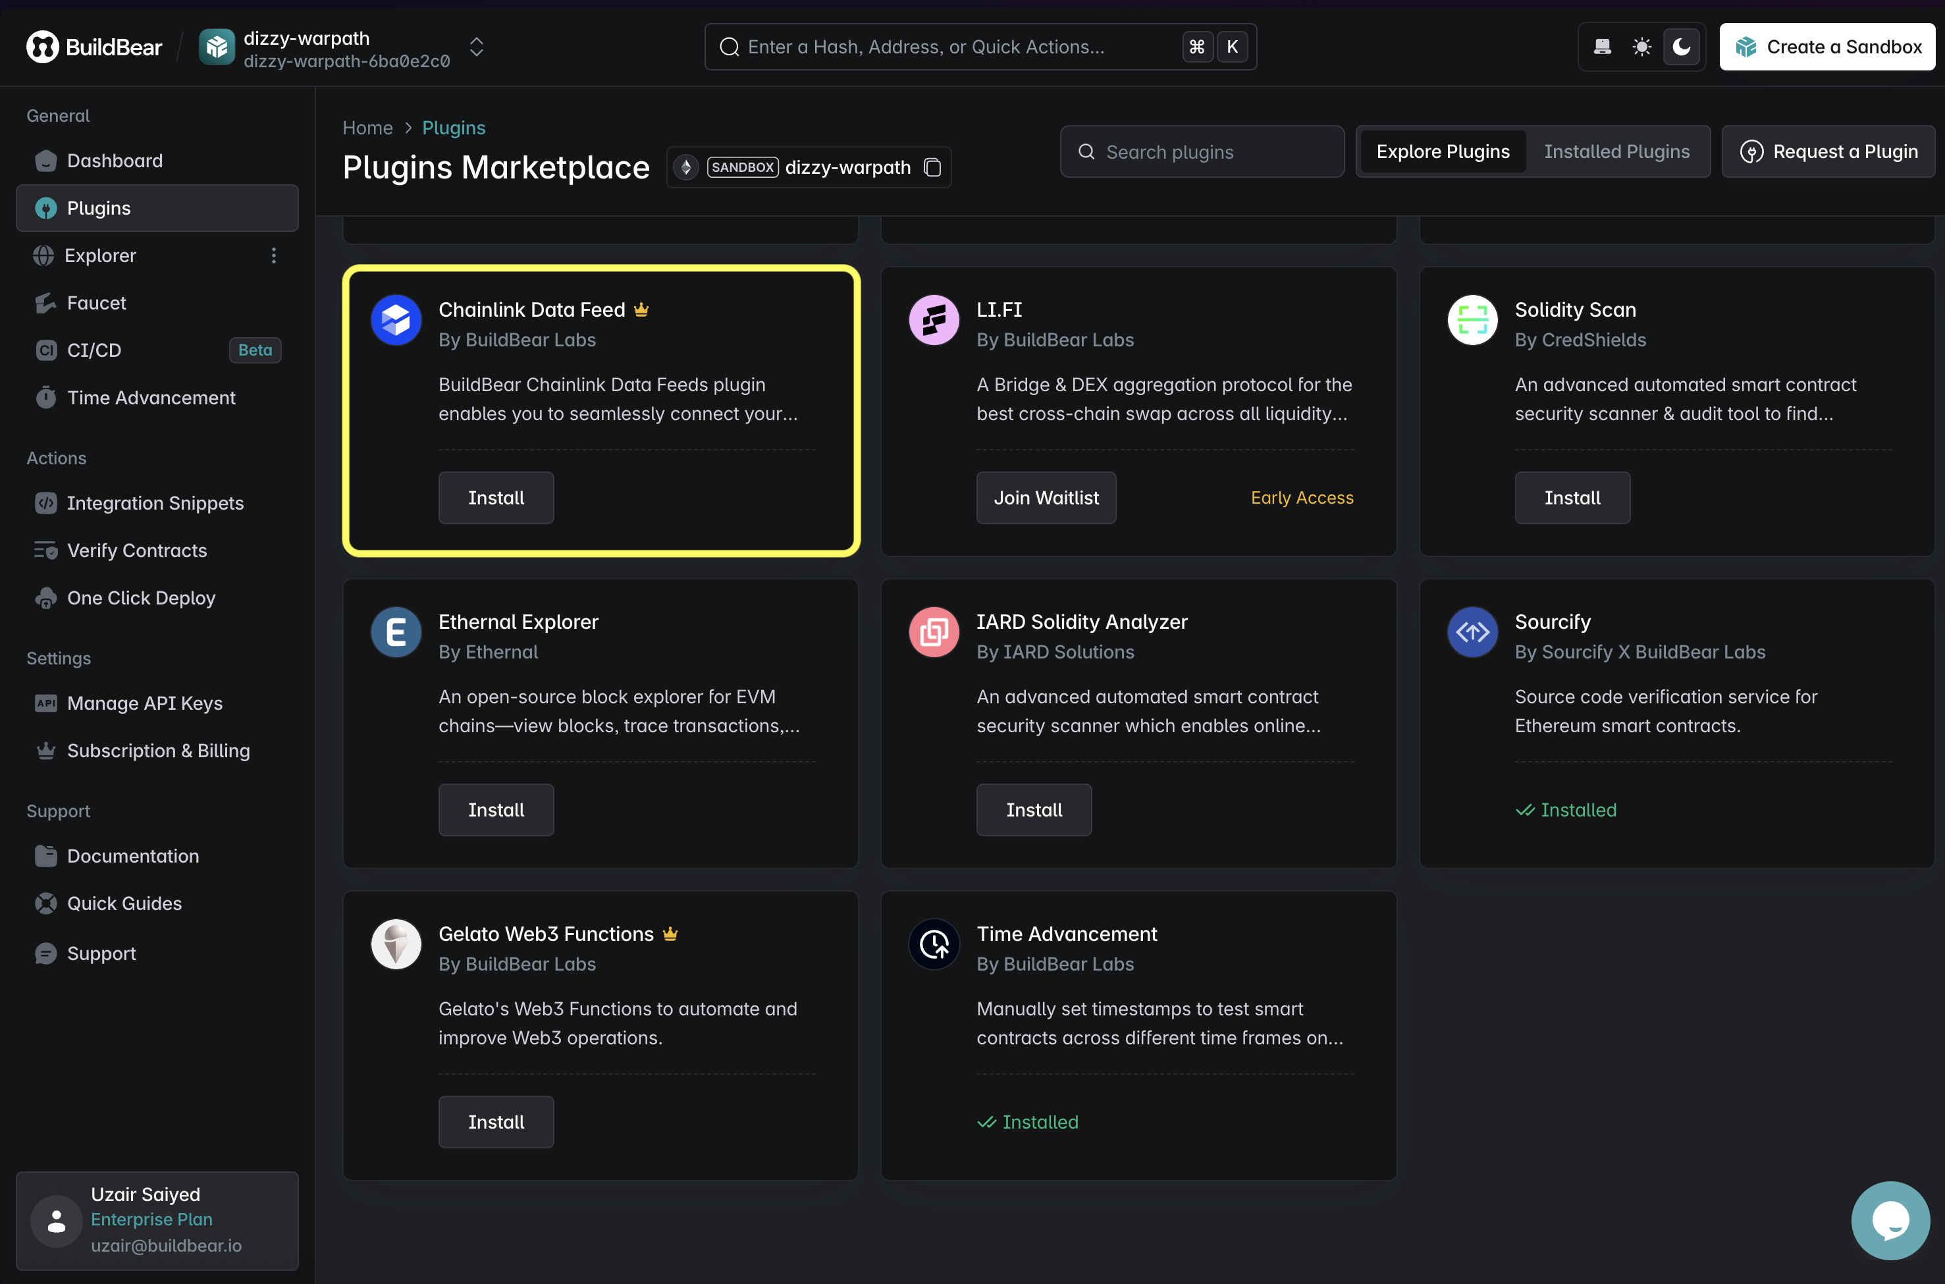The height and width of the screenshot is (1284, 1945).
Task: Click Quick Guides lifebuoy icon
Action: coord(46,903)
